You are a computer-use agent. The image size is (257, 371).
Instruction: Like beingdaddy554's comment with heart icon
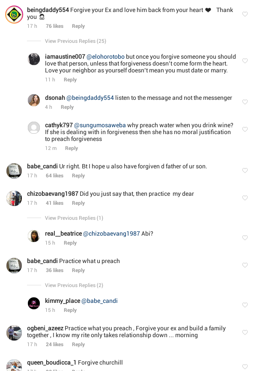tap(245, 14)
